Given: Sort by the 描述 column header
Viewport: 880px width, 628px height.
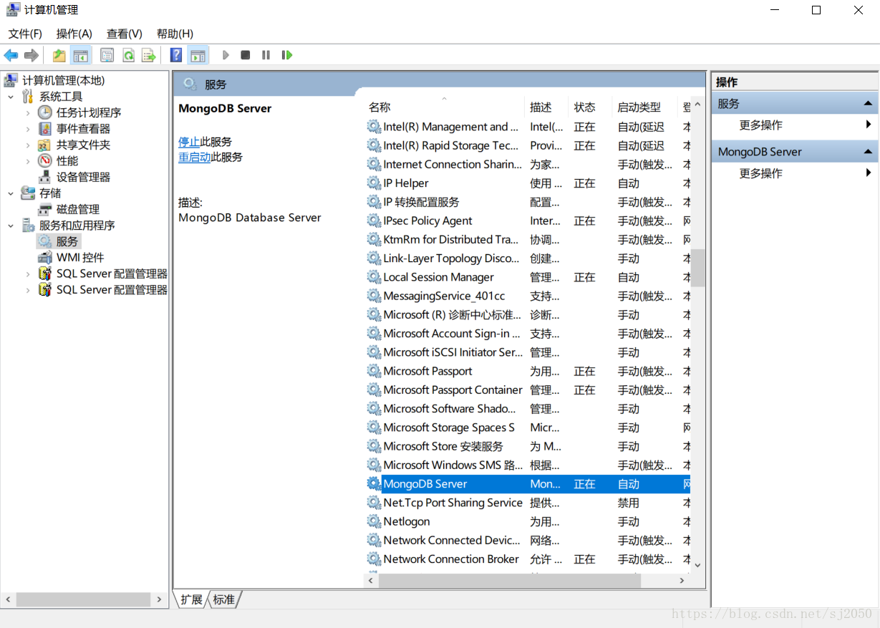Looking at the screenshot, I should click(546, 107).
